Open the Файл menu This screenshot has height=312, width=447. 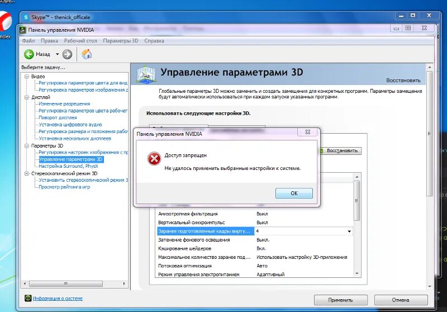tap(28, 41)
